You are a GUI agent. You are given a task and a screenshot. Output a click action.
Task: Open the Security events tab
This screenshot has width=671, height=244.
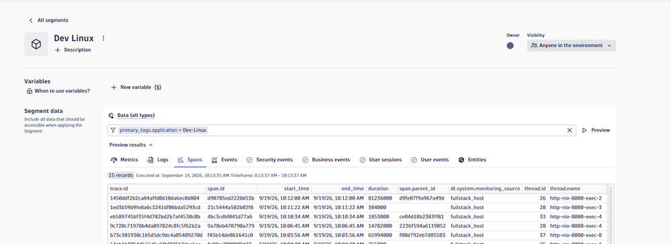tap(269, 160)
